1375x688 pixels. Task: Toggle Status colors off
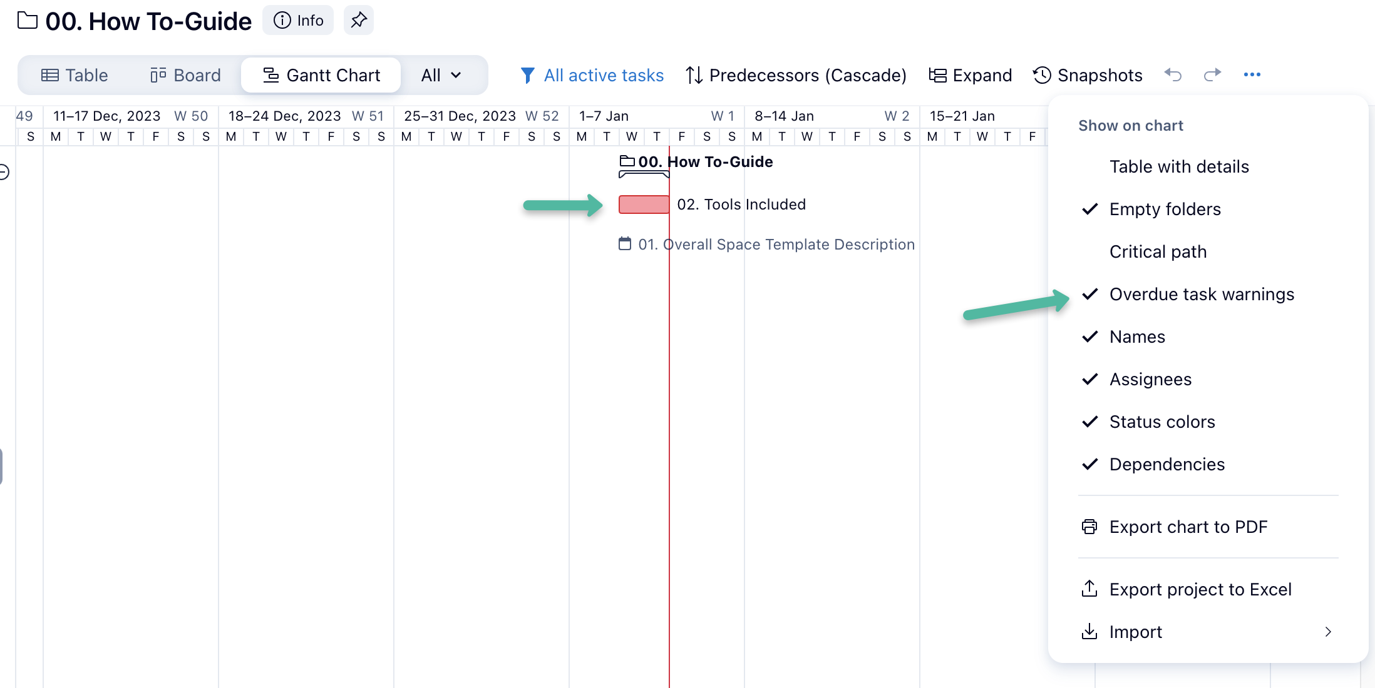click(x=1161, y=422)
